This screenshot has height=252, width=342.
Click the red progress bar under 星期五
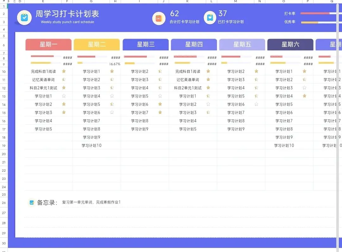coord(231,57)
